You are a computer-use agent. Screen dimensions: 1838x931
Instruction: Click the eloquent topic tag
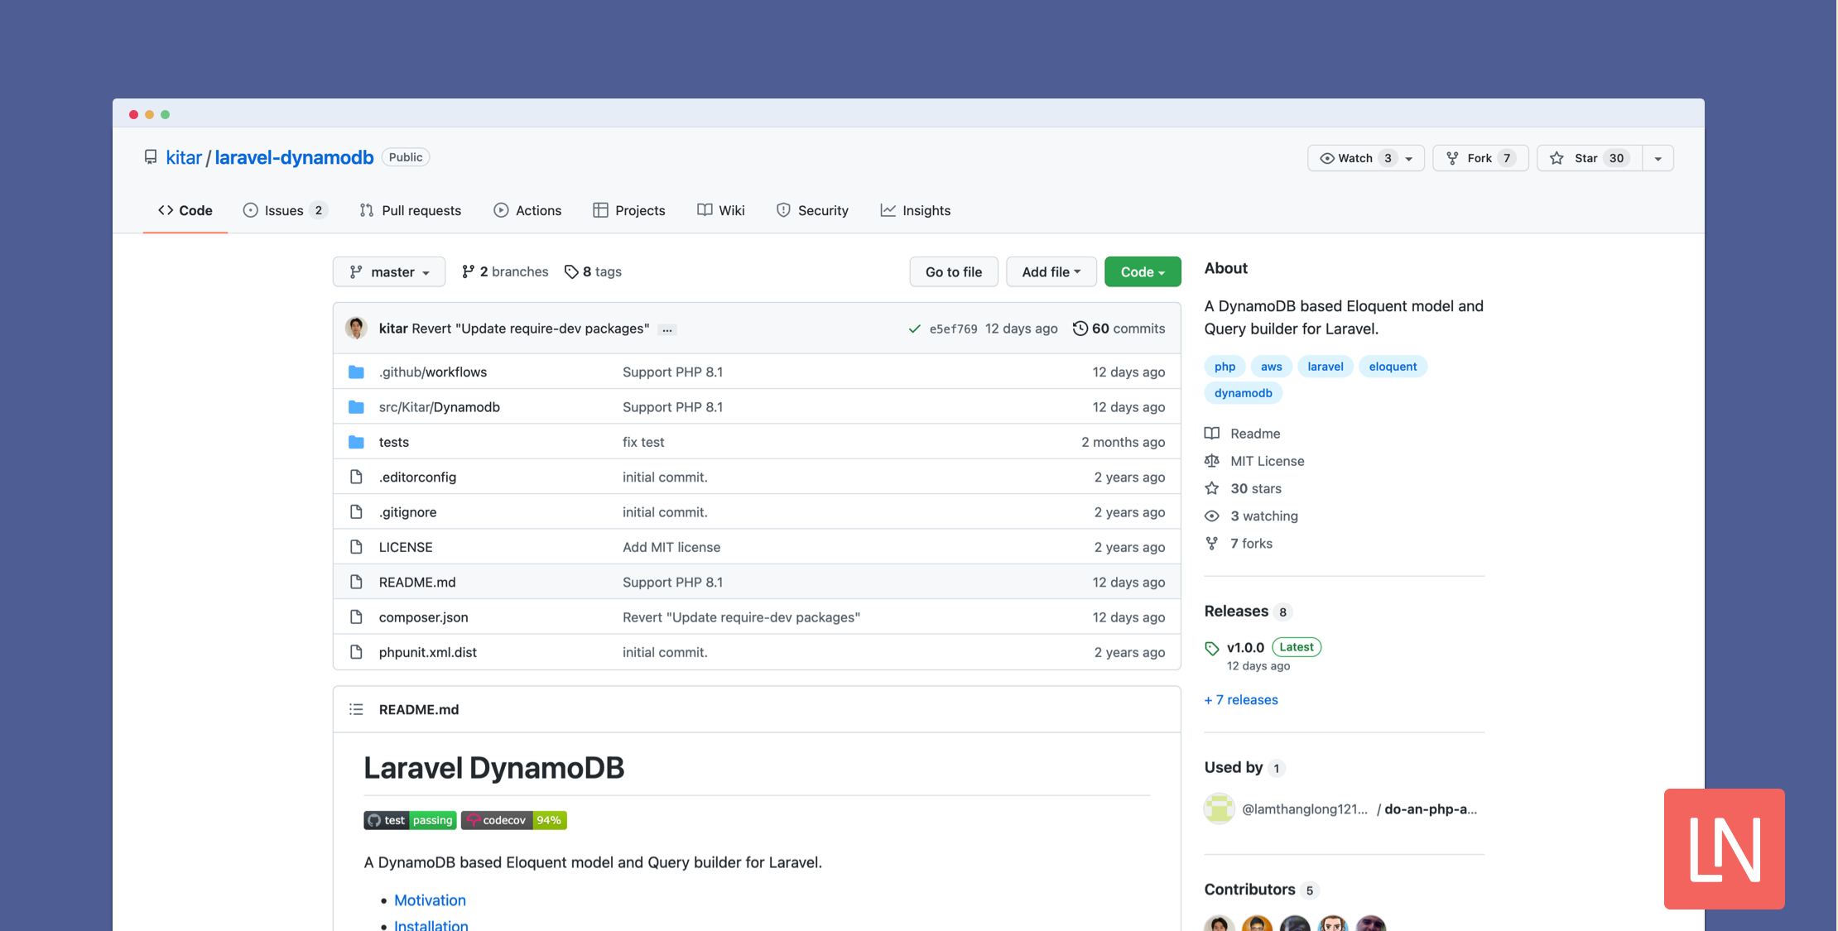click(1393, 367)
